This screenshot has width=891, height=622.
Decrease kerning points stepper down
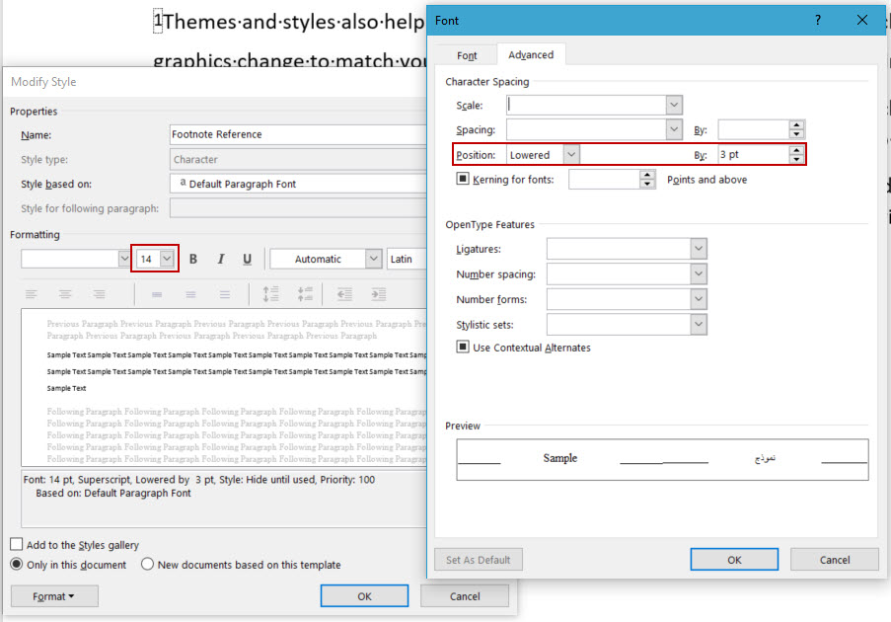coord(647,184)
